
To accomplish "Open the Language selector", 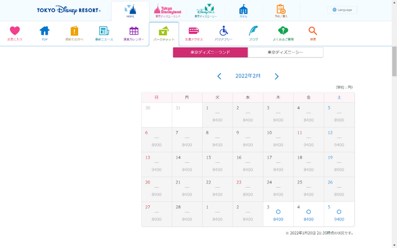I will pos(342,10).
